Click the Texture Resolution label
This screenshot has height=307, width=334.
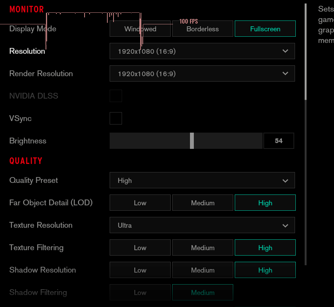coord(41,225)
